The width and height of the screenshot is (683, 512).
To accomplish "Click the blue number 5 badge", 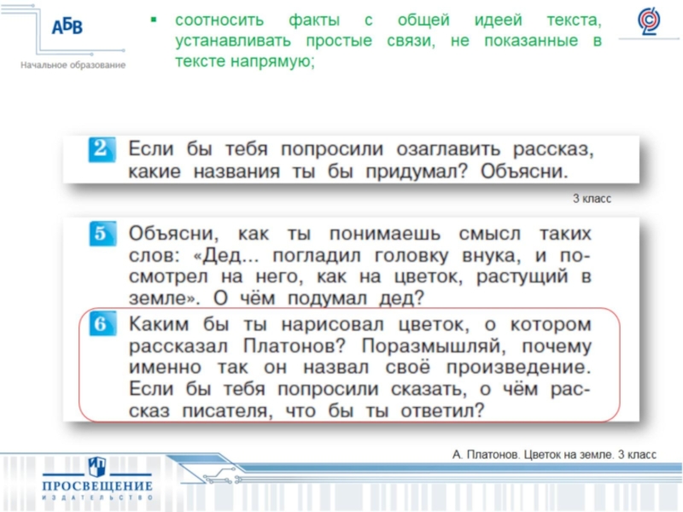I will 102,233.
